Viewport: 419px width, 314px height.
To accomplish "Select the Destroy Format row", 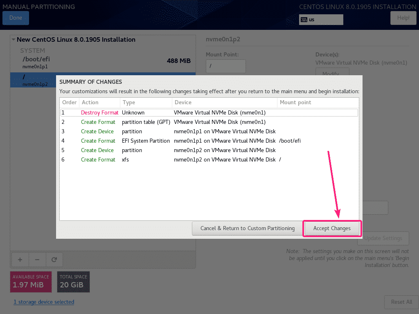I will pyautogui.click(x=209, y=113).
